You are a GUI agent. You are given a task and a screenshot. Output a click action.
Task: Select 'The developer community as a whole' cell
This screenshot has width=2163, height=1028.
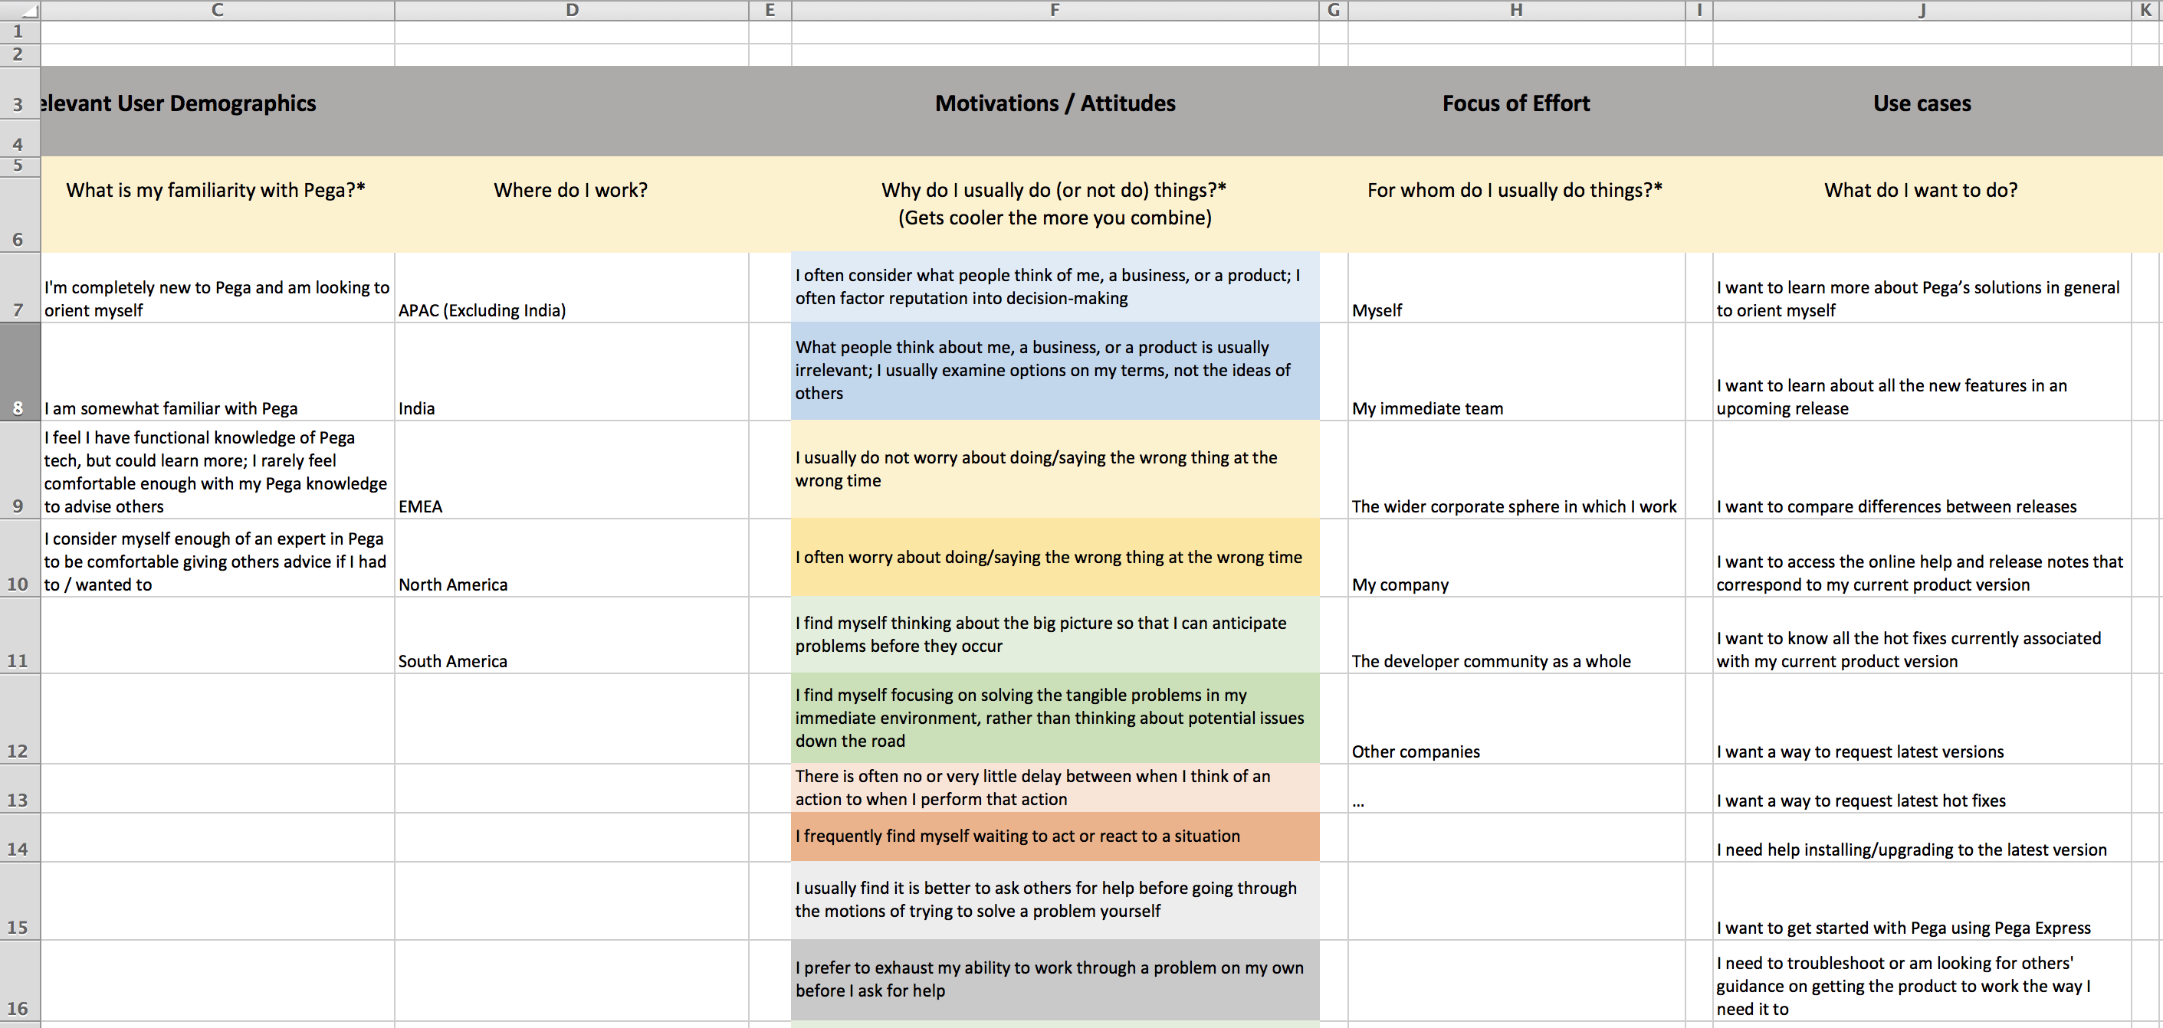click(x=1516, y=635)
